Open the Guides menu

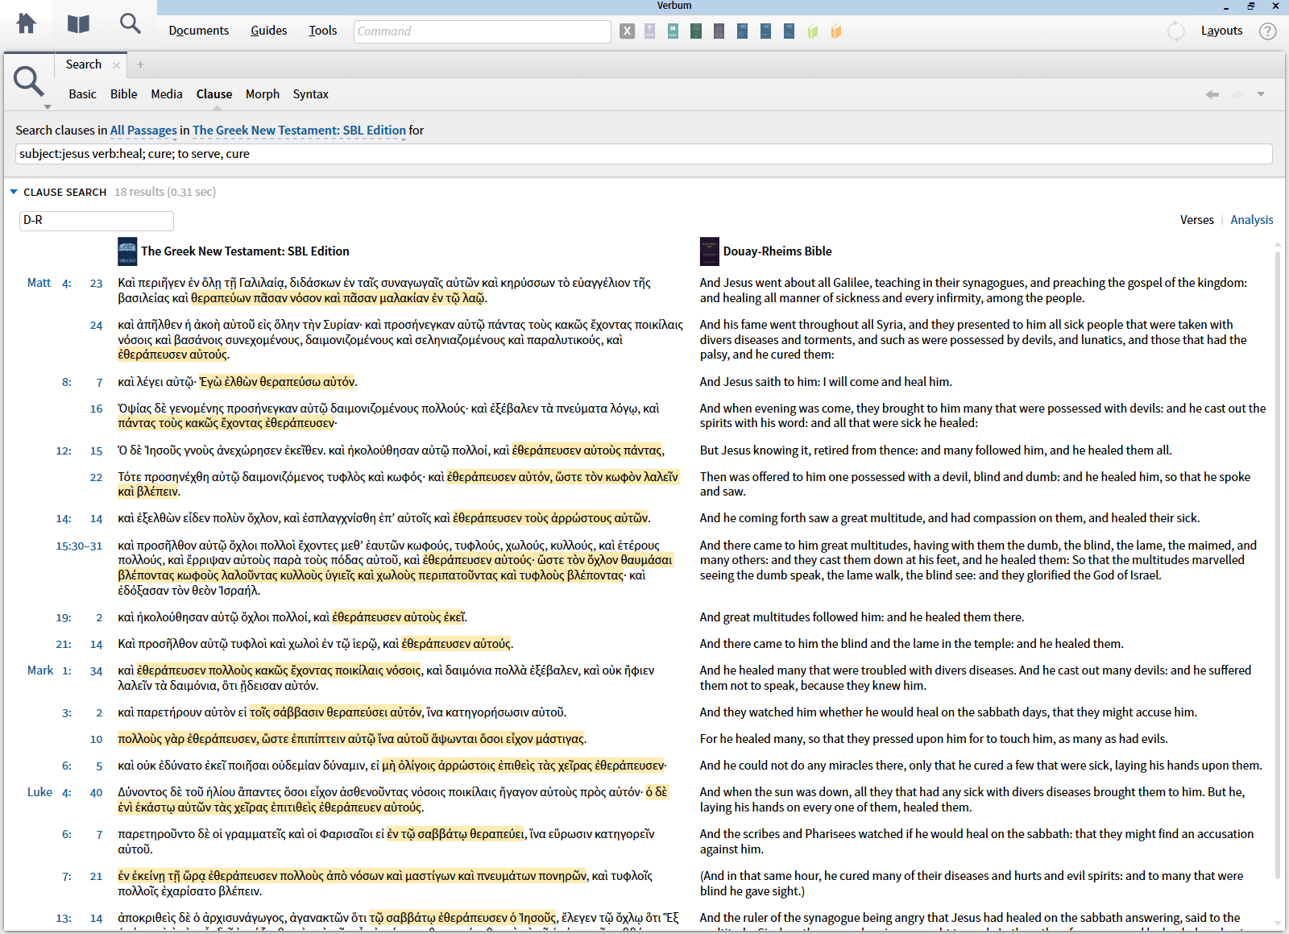pyautogui.click(x=268, y=31)
